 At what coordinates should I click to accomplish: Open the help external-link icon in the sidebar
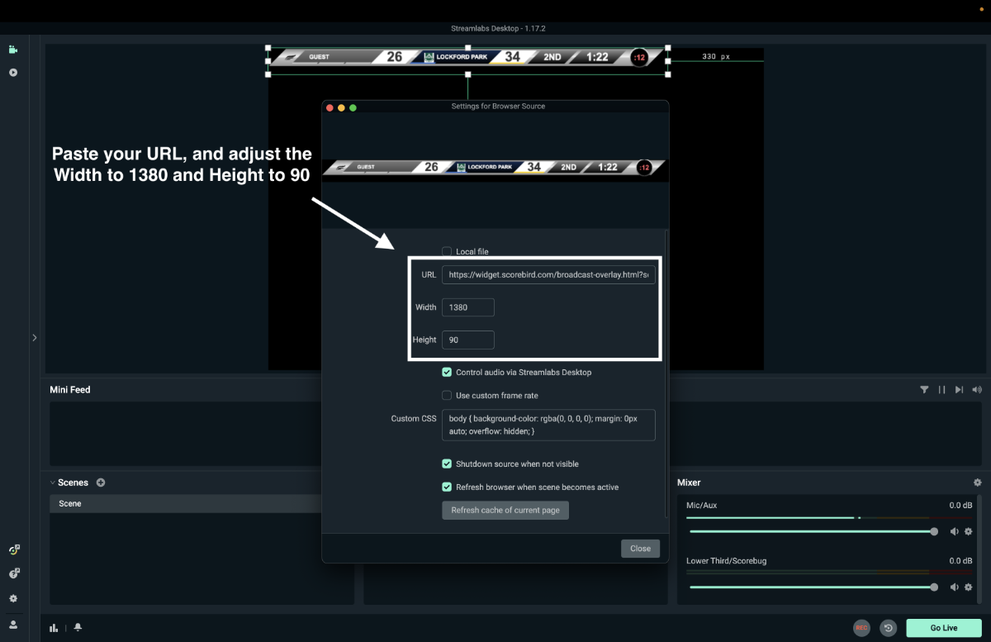13,573
